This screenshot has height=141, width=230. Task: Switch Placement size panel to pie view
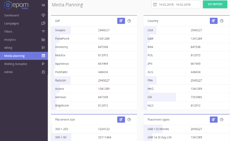click(x=129, y=120)
